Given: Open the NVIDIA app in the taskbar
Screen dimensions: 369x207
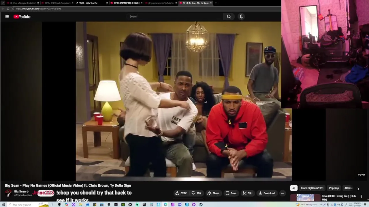Looking at the screenshot, I should pos(123,204).
